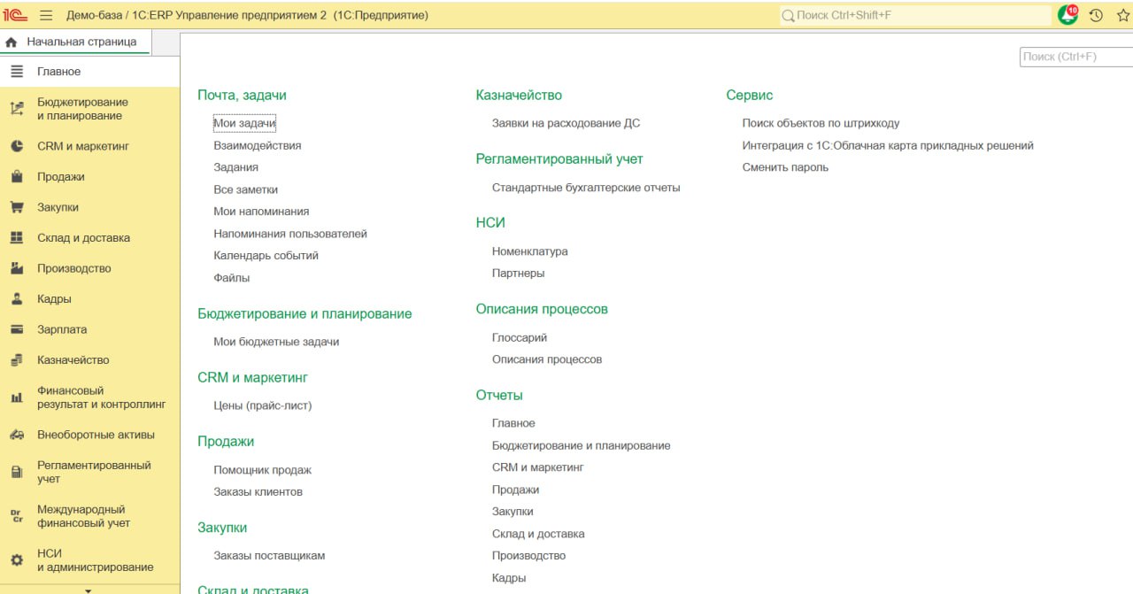Open the Мои задачи link
Image resolution: width=1133 pixels, height=594 pixels.
click(x=244, y=124)
